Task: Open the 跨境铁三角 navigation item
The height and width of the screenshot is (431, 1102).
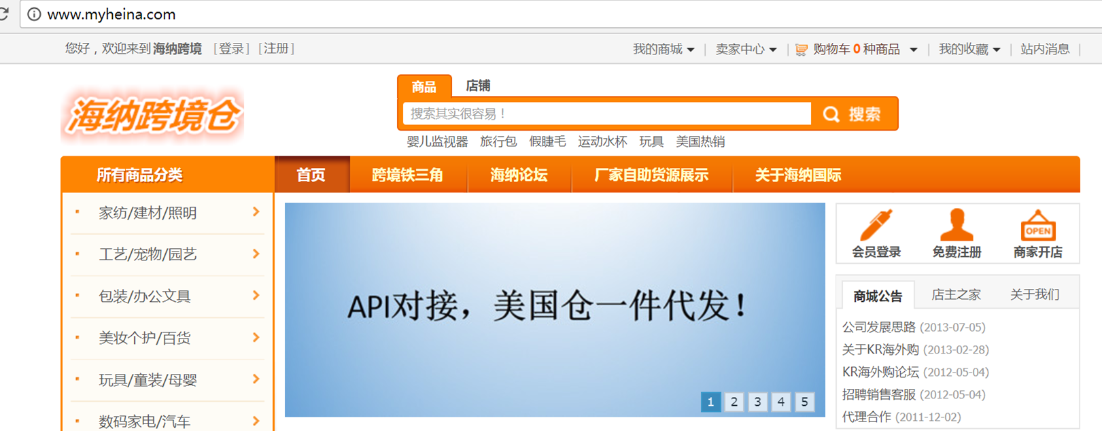Action: coord(407,175)
